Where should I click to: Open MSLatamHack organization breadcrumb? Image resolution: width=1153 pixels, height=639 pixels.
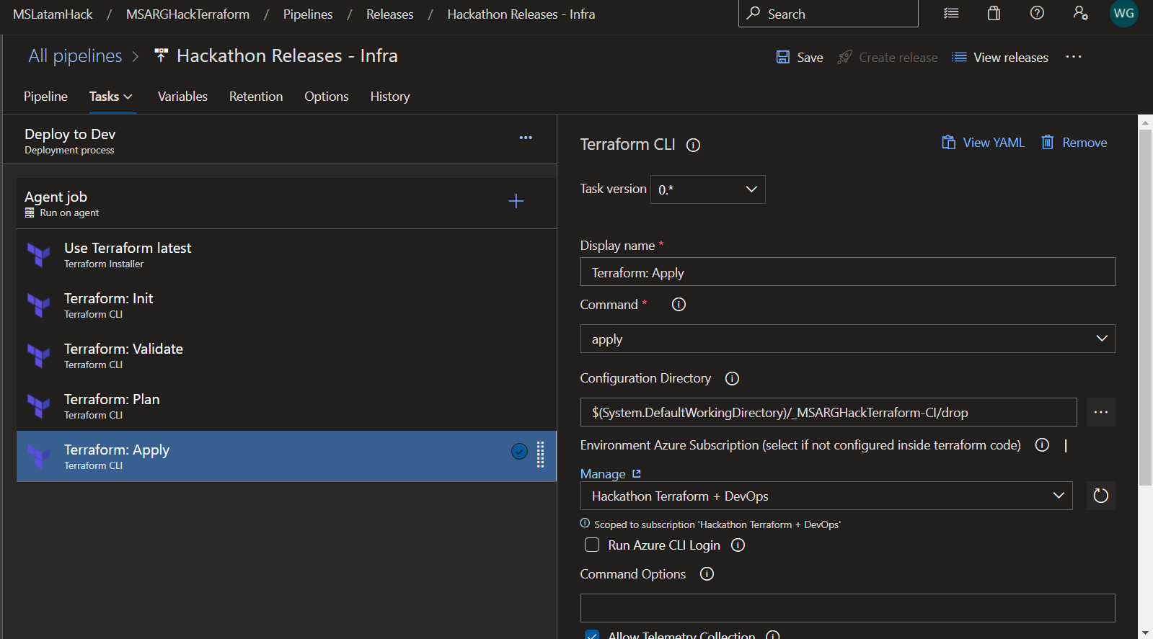[x=53, y=14]
